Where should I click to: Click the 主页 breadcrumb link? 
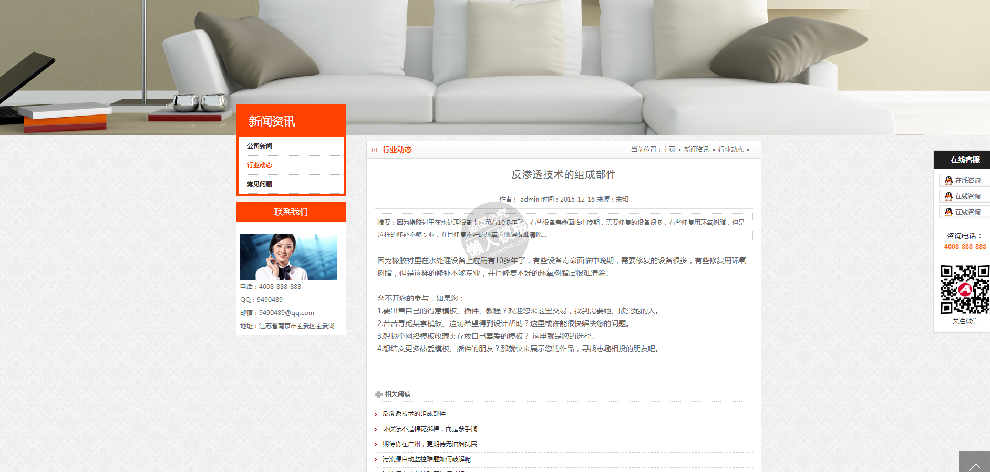(669, 150)
